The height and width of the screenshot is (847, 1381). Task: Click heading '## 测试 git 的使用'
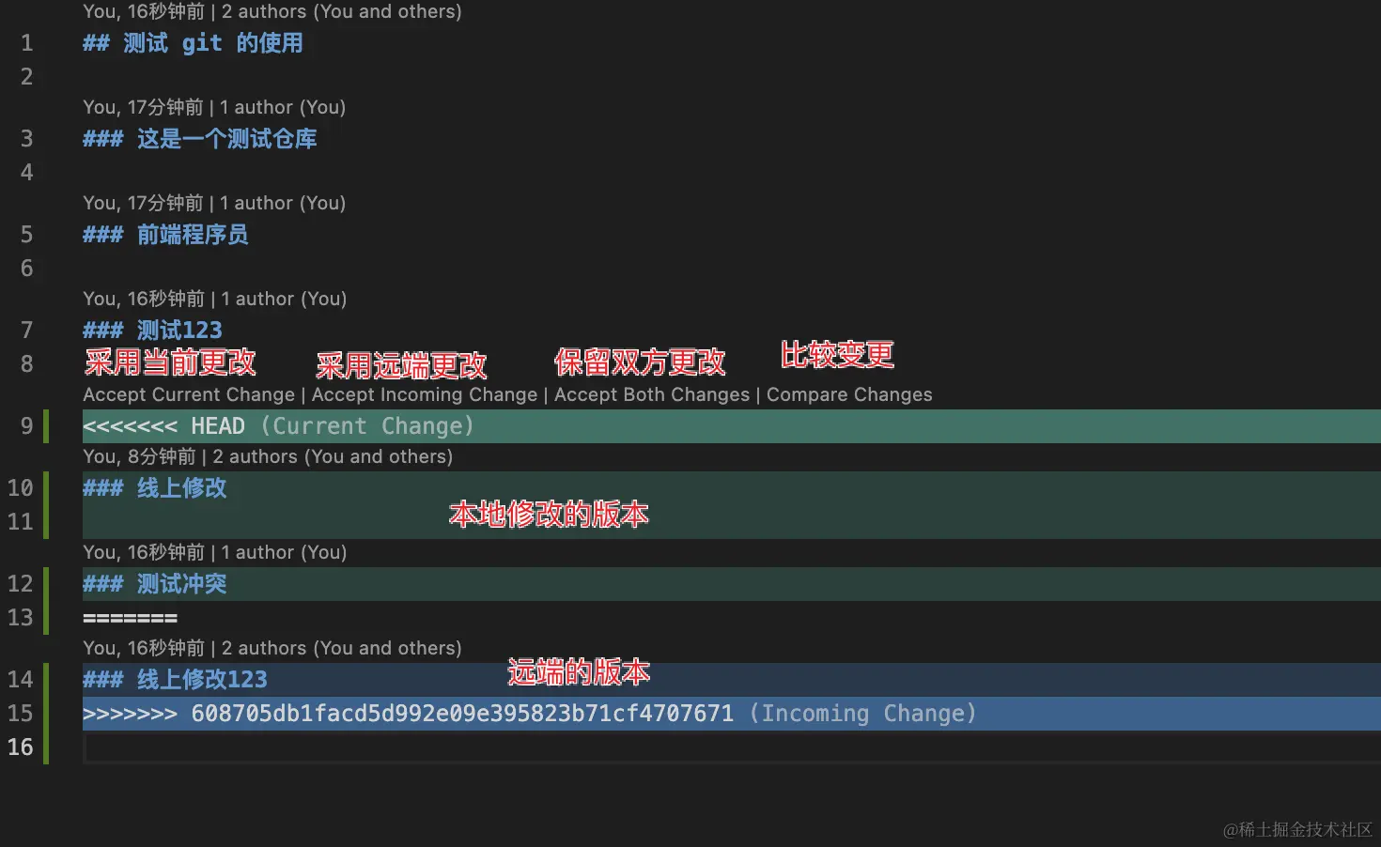click(x=193, y=43)
